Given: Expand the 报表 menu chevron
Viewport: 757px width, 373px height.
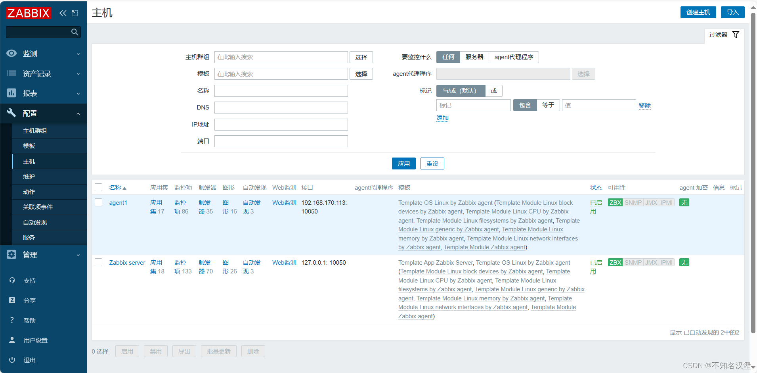Looking at the screenshot, I should [78, 94].
